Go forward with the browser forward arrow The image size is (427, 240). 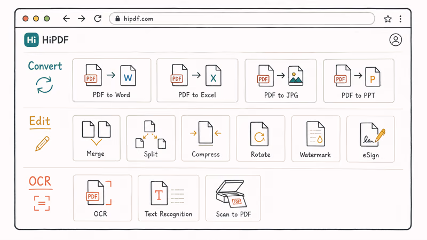click(x=82, y=19)
